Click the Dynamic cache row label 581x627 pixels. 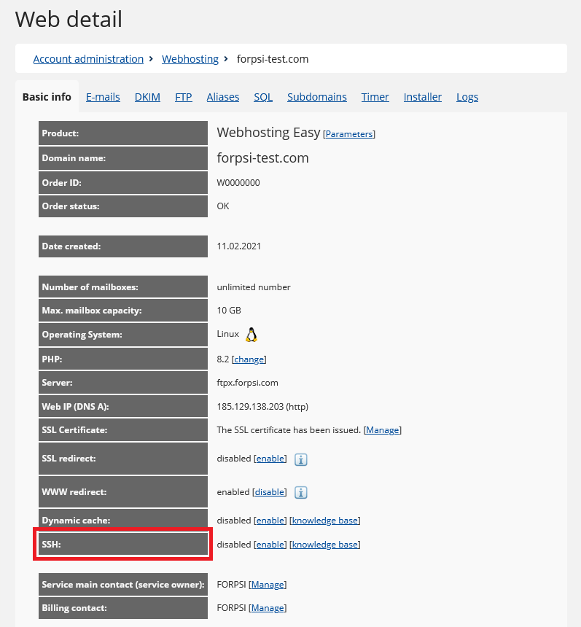[x=123, y=521]
